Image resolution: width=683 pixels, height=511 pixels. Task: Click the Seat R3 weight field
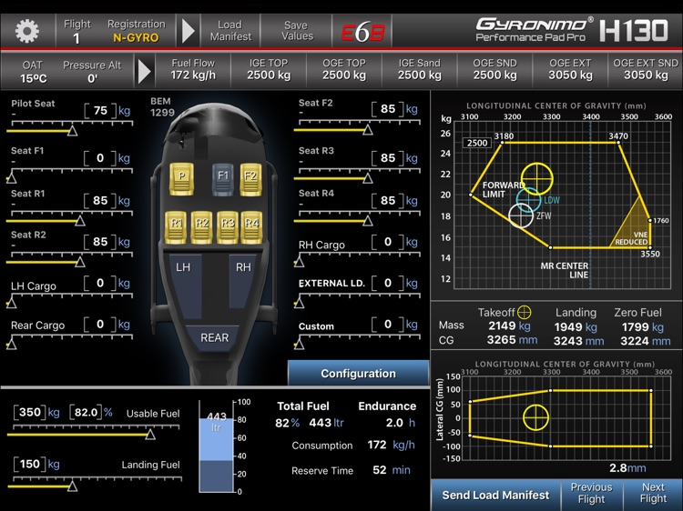pyautogui.click(x=388, y=158)
